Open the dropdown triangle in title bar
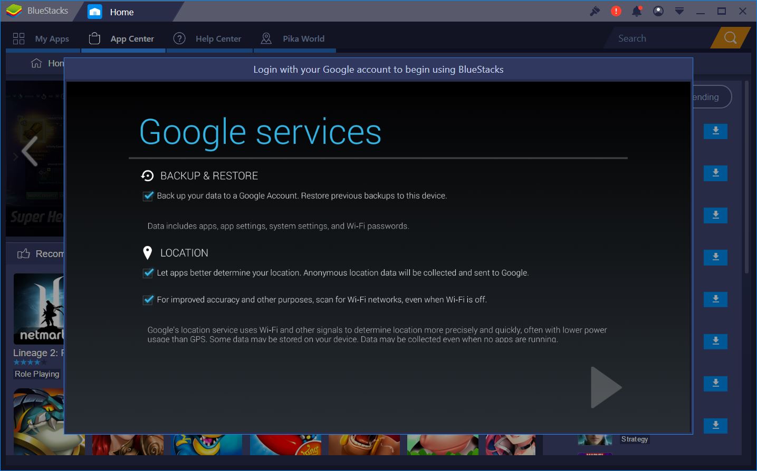The image size is (757, 471). [679, 11]
